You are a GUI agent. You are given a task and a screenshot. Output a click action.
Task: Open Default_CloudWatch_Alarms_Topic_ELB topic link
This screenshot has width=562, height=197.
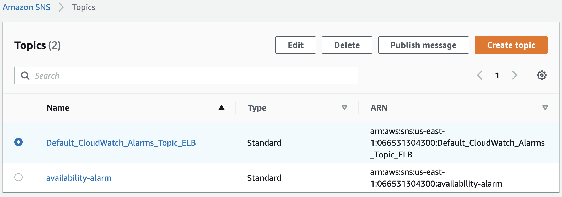(121, 143)
